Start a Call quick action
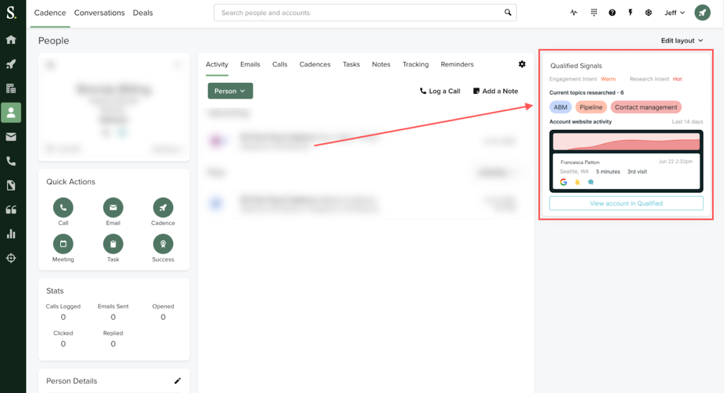 click(63, 208)
